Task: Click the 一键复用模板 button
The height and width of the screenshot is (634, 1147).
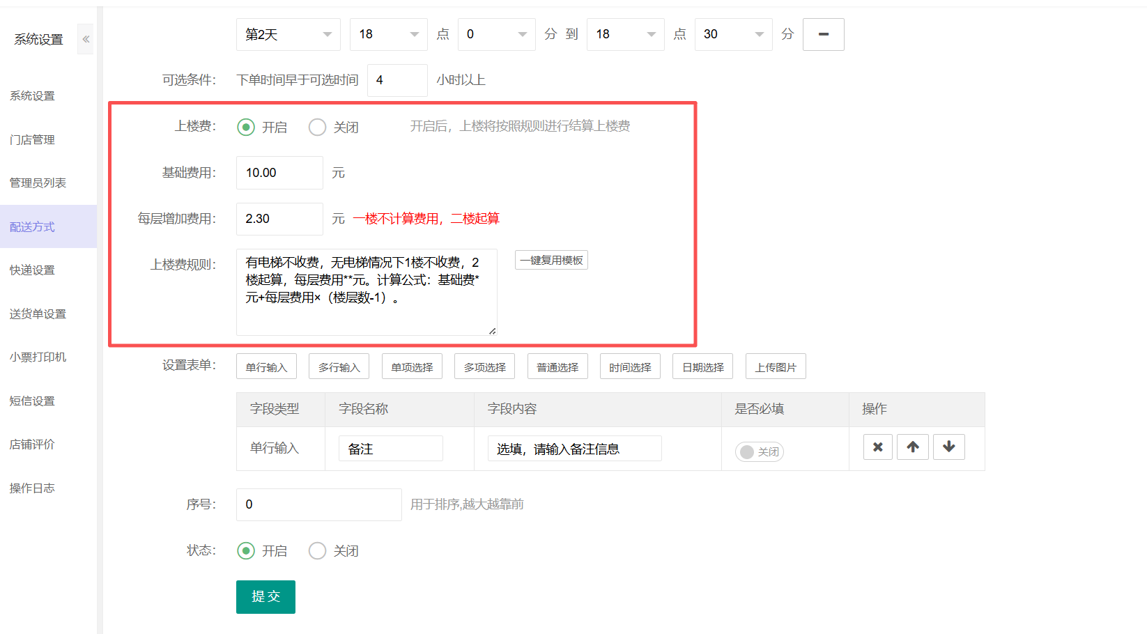Action: click(x=551, y=261)
